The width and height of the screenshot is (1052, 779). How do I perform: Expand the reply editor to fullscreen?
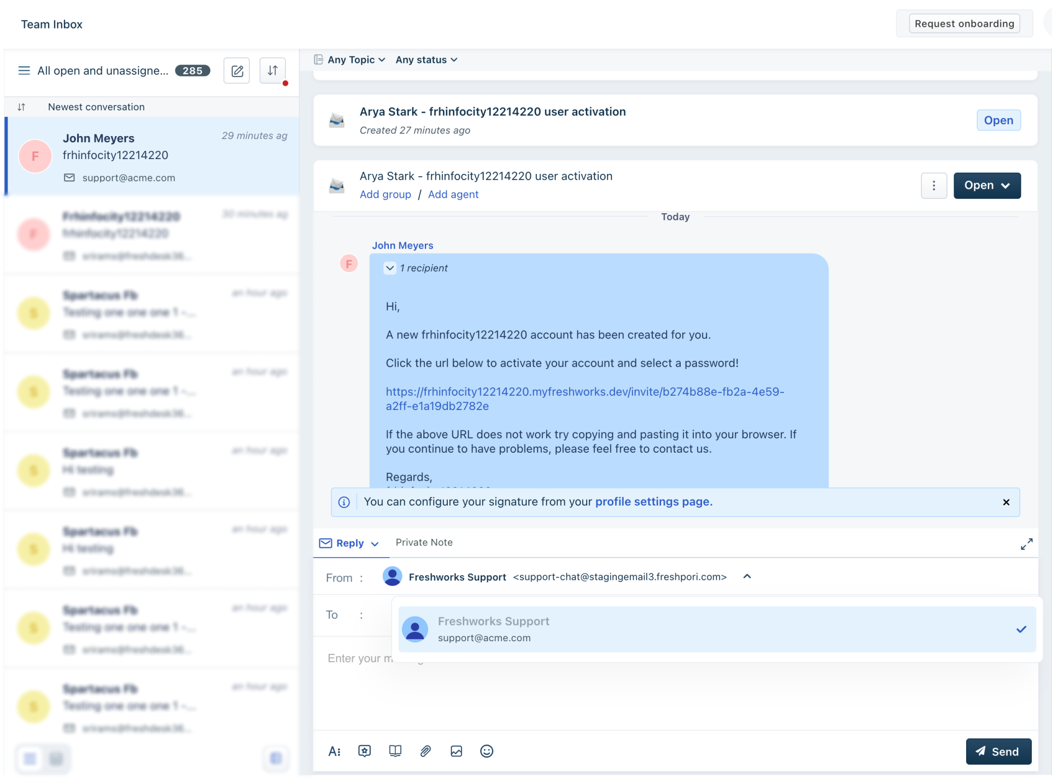pos(1026,544)
